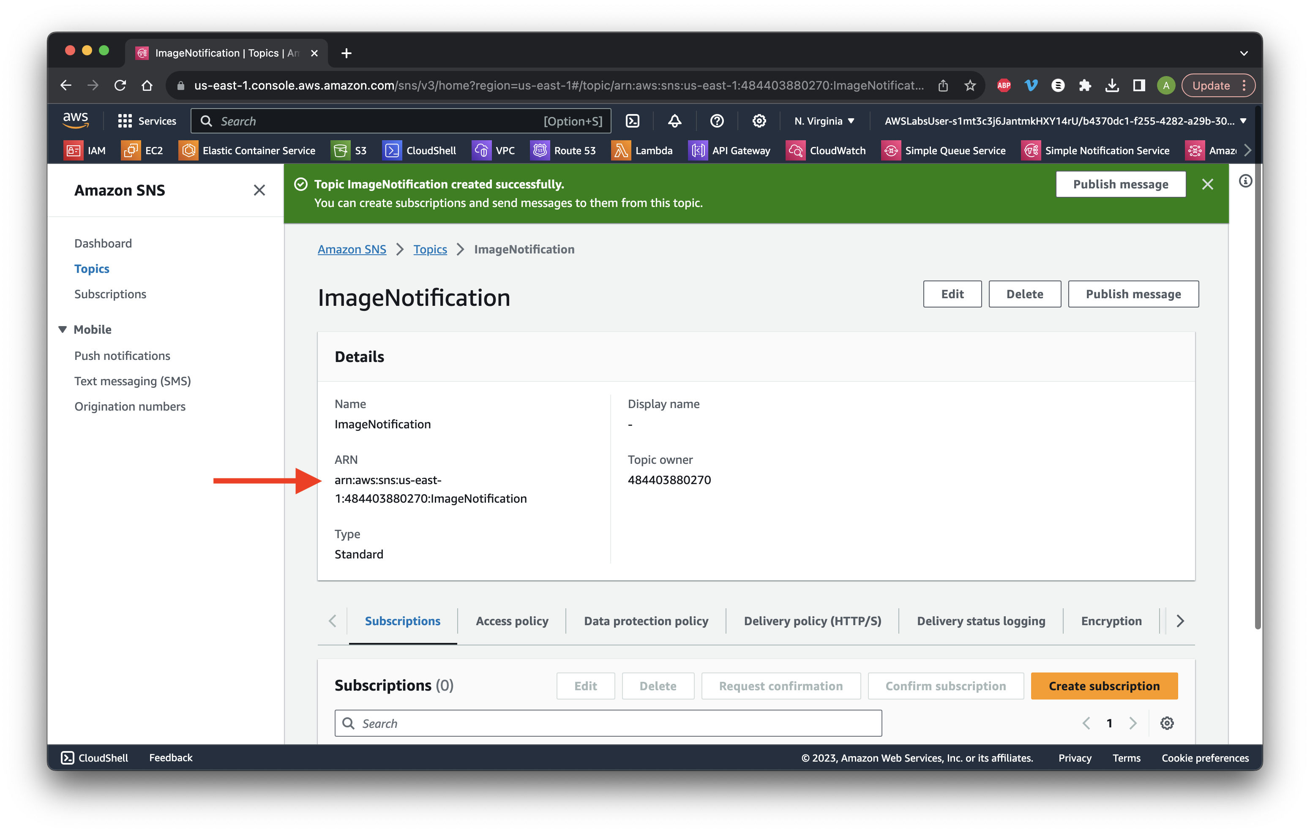Image resolution: width=1310 pixels, height=833 pixels.
Task: Go to browser home page icon
Action: (x=147, y=85)
